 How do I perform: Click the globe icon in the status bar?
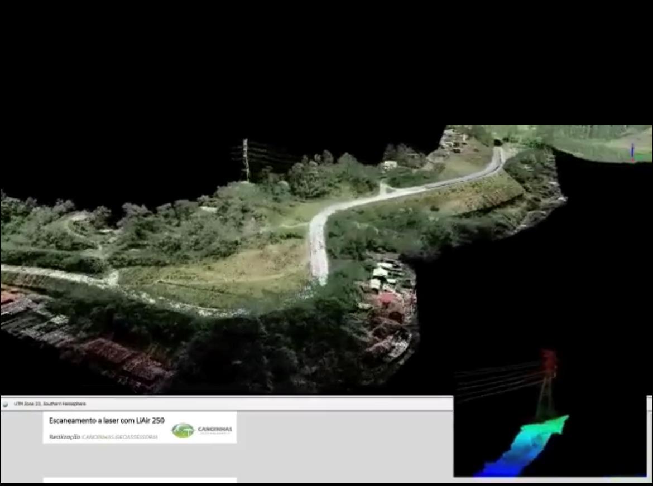(x=6, y=404)
